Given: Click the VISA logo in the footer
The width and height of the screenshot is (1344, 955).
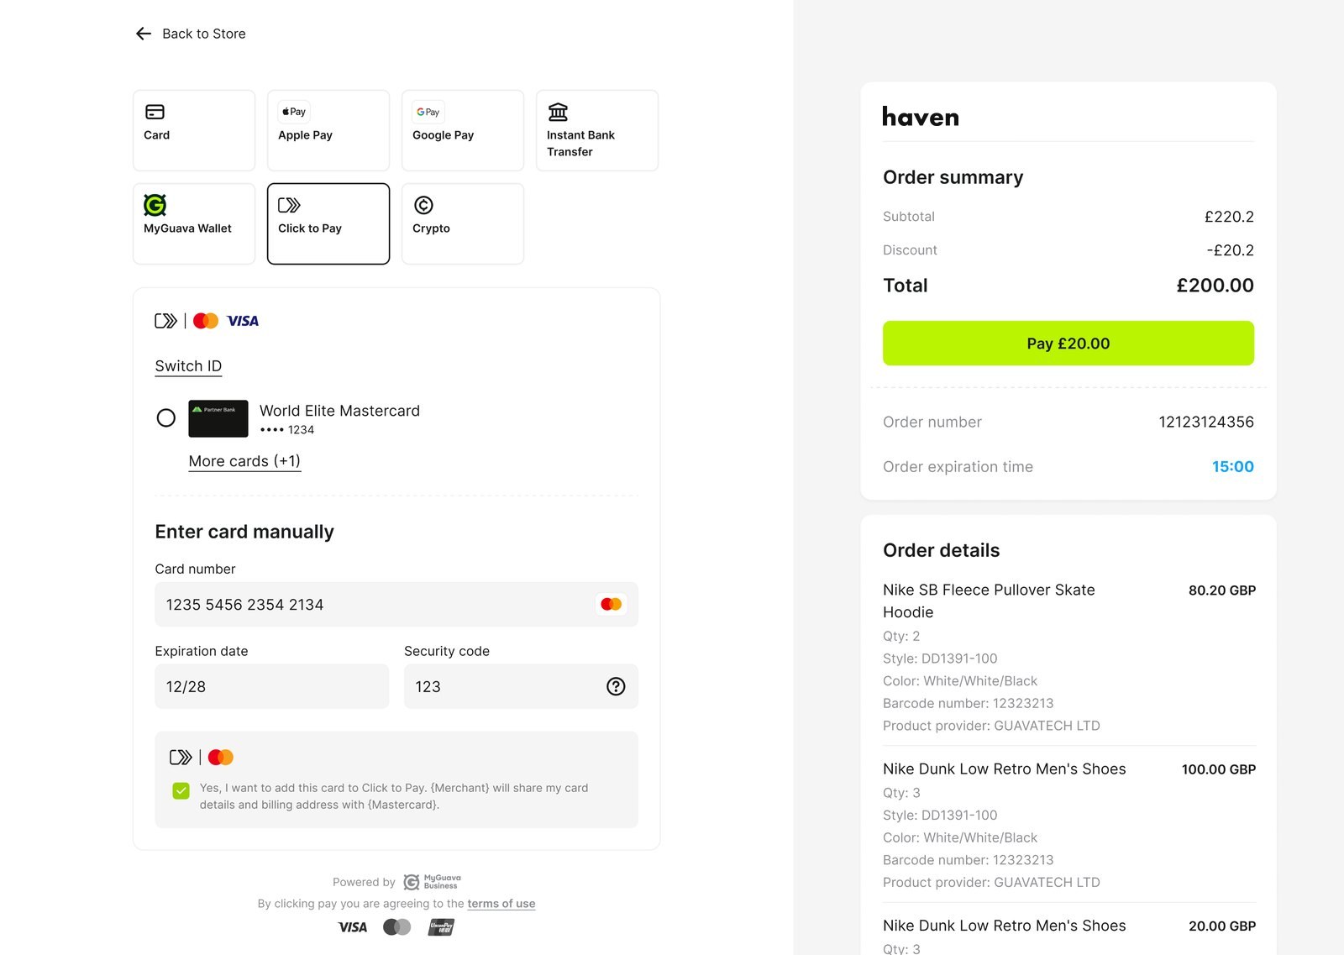Looking at the screenshot, I should pyautogui.click(x=353, y=927).
